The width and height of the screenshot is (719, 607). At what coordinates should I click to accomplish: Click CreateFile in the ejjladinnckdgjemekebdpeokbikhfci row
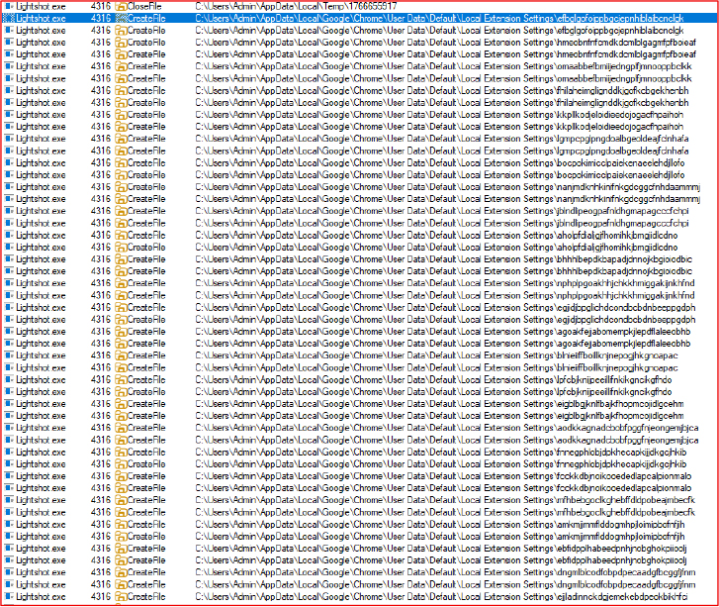click(146, 597)
